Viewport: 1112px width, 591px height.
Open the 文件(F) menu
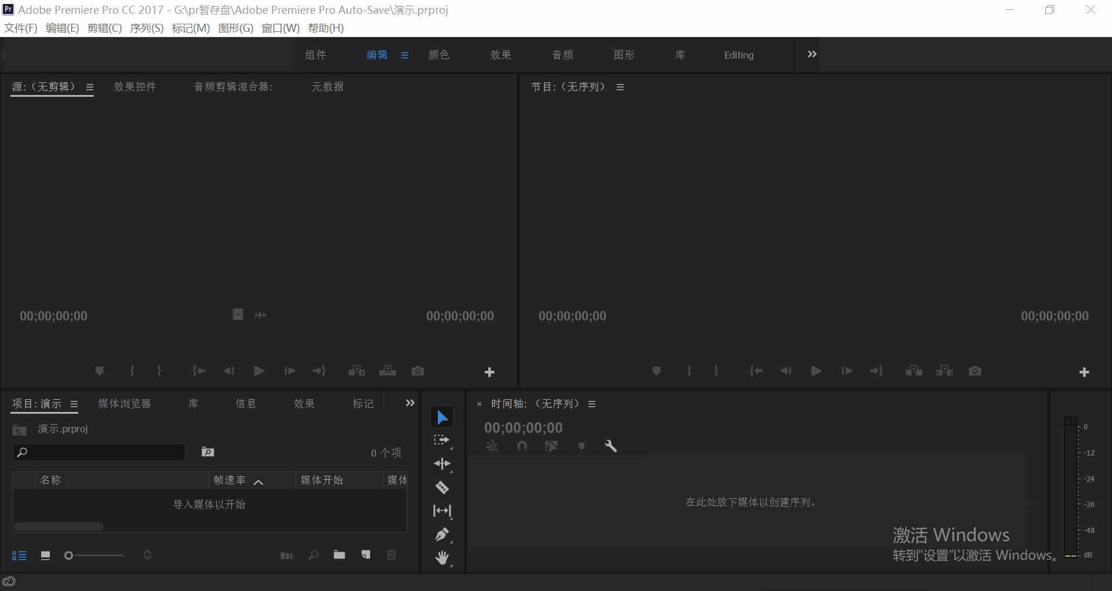click(x=21, y=28)
